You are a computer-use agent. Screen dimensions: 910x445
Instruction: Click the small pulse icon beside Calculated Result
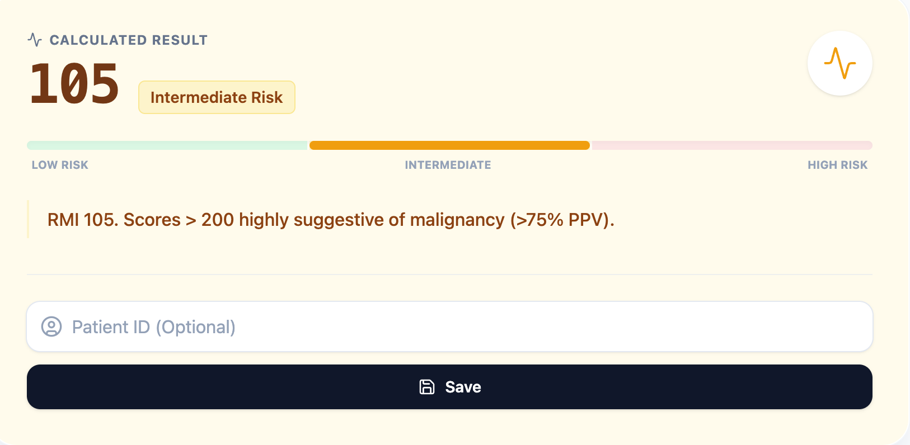pyautogui.click(x=35, y=40)
